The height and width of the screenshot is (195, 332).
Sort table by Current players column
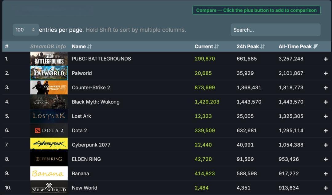207,47
